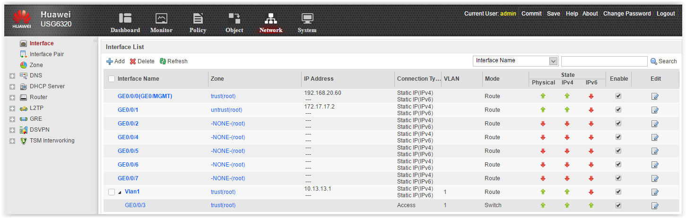Click the edit icon for Vlan1 row
The width and height of the screenshot is (686, 218).
[655, 192]
